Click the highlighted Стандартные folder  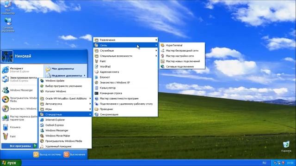(65, 114)
